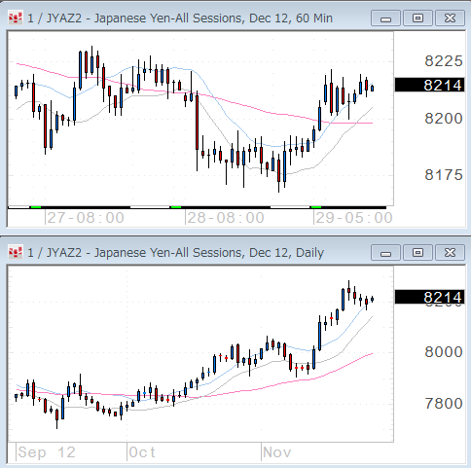471x468 pixels.
Task: Click the 8225 price label
Action: pyautogui.click(x=444, y=61)
